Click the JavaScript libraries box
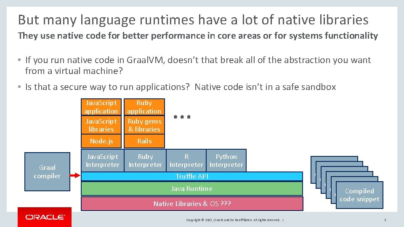 click(x=101, y=125)
